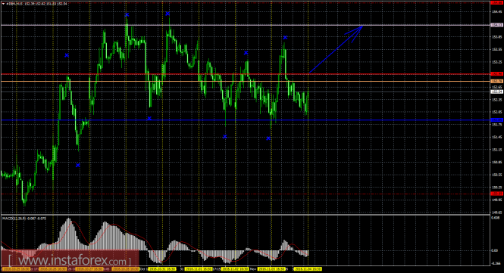Expand the chart symbol dropdown triangle
The image size is (504, 273).
[x=3, y=4]
